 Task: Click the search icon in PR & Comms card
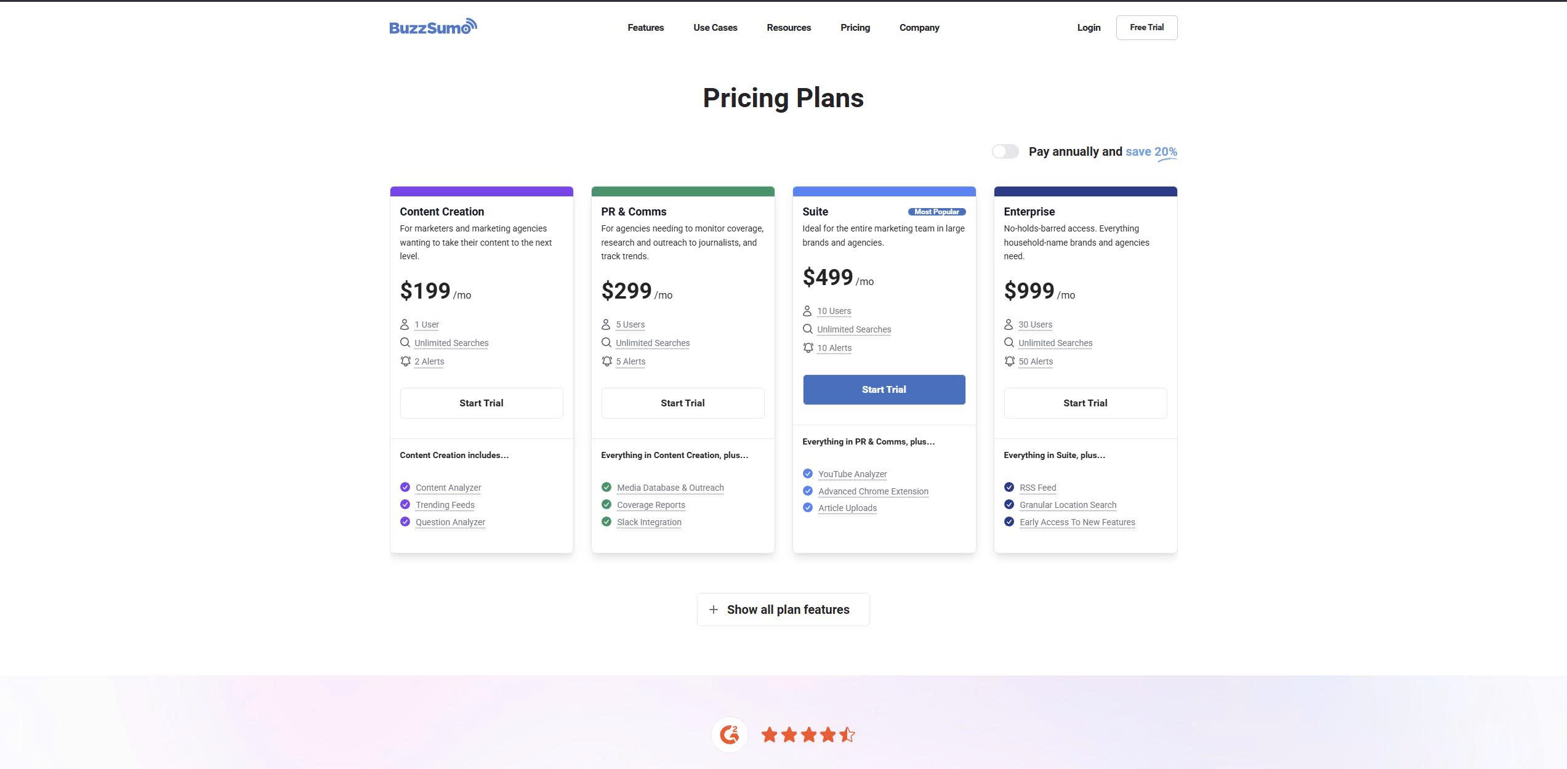(x=606, y=343)
